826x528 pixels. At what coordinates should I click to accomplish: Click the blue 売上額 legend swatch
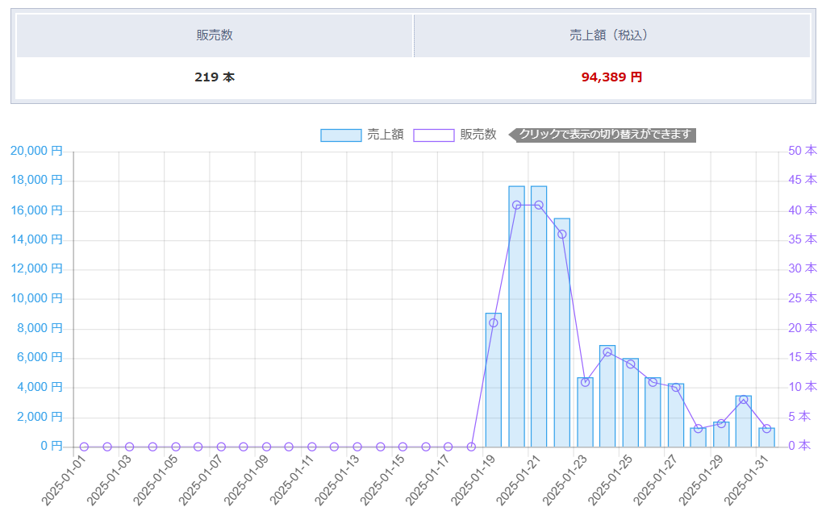pyautogui.click(x=341, y=135)
